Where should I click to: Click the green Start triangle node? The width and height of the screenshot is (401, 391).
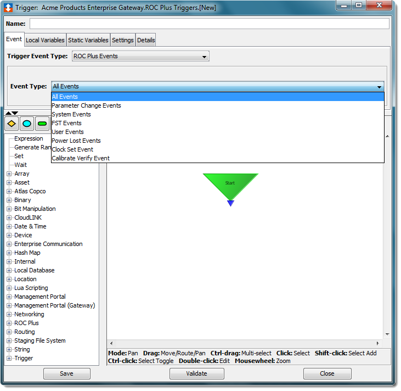[230, 185]
